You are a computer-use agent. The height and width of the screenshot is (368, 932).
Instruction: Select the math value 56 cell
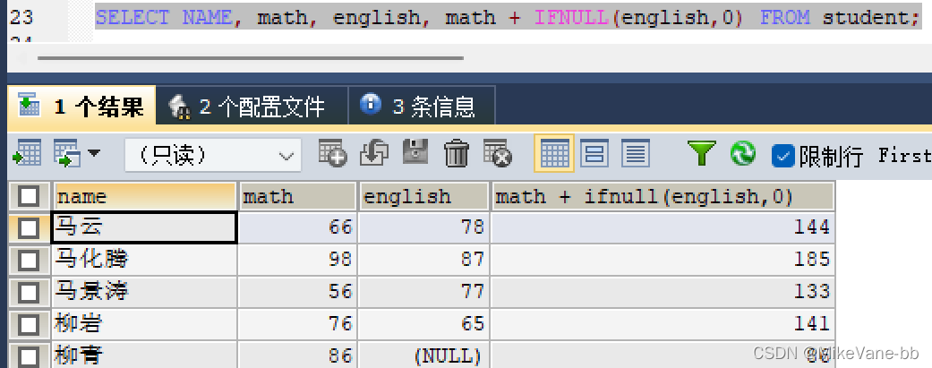(x=297, y=292)
